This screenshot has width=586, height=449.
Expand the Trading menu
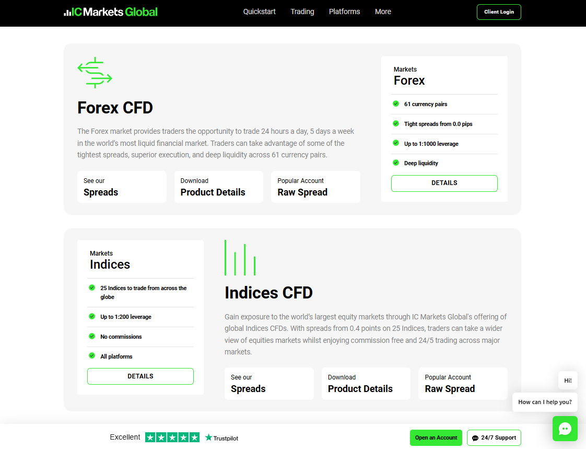pyautogui.click(x=302, y=11)
